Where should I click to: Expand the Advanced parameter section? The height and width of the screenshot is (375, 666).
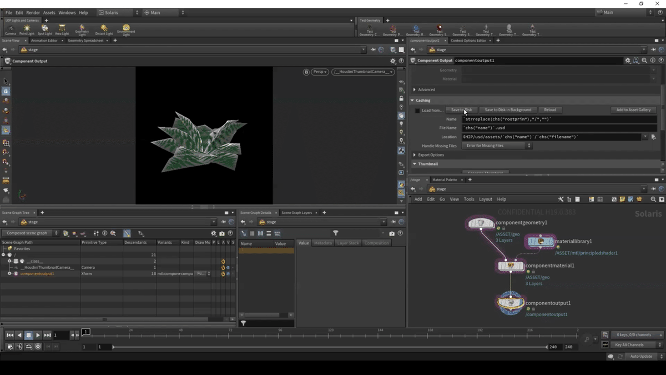point(426,89)
